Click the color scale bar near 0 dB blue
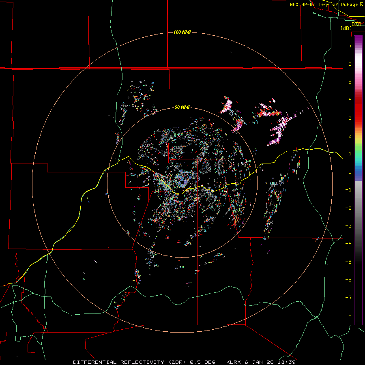 tap(358, 172)
